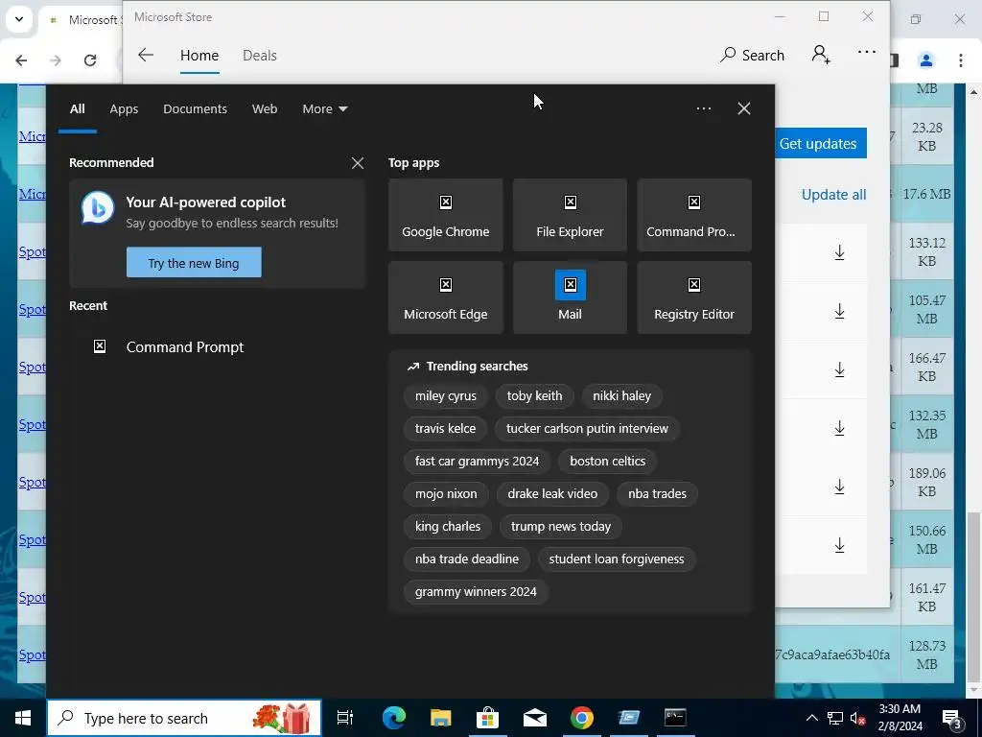The width and height of the screenshot is (982, 737).
Task: Click the Bing copilot logo
Action: (98, 208)
